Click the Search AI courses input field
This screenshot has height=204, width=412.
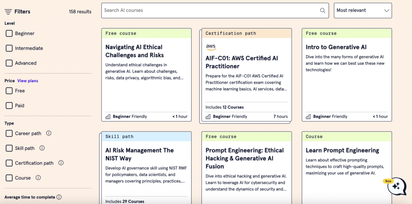point(215,10)
